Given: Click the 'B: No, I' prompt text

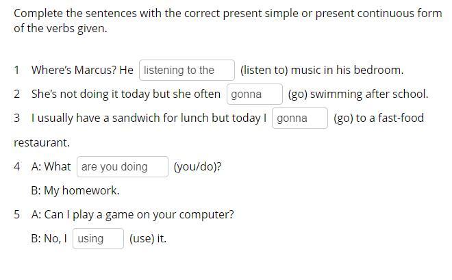Looking at the screenshot, I should (x=49, y=238).
